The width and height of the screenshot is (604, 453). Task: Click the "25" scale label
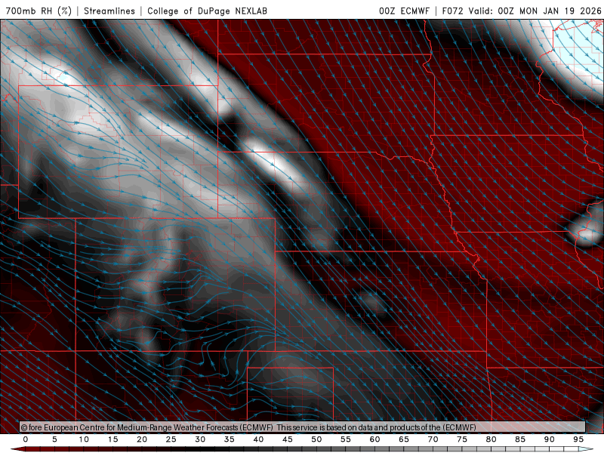point(171,439)
